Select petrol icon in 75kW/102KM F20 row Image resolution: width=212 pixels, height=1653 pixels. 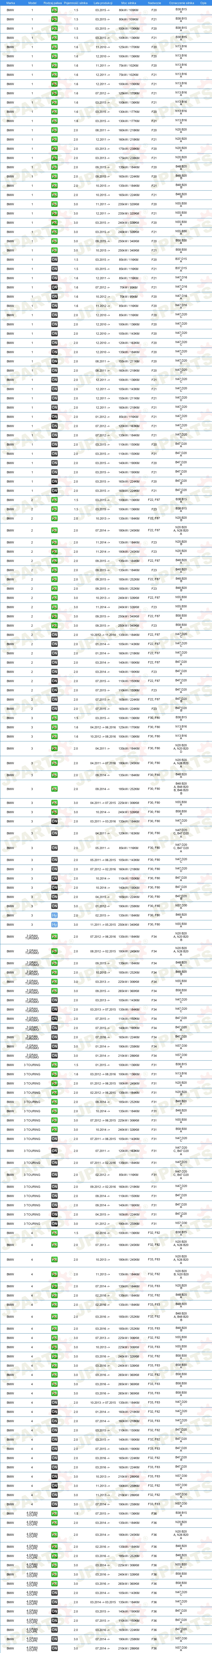coord(54,66)
